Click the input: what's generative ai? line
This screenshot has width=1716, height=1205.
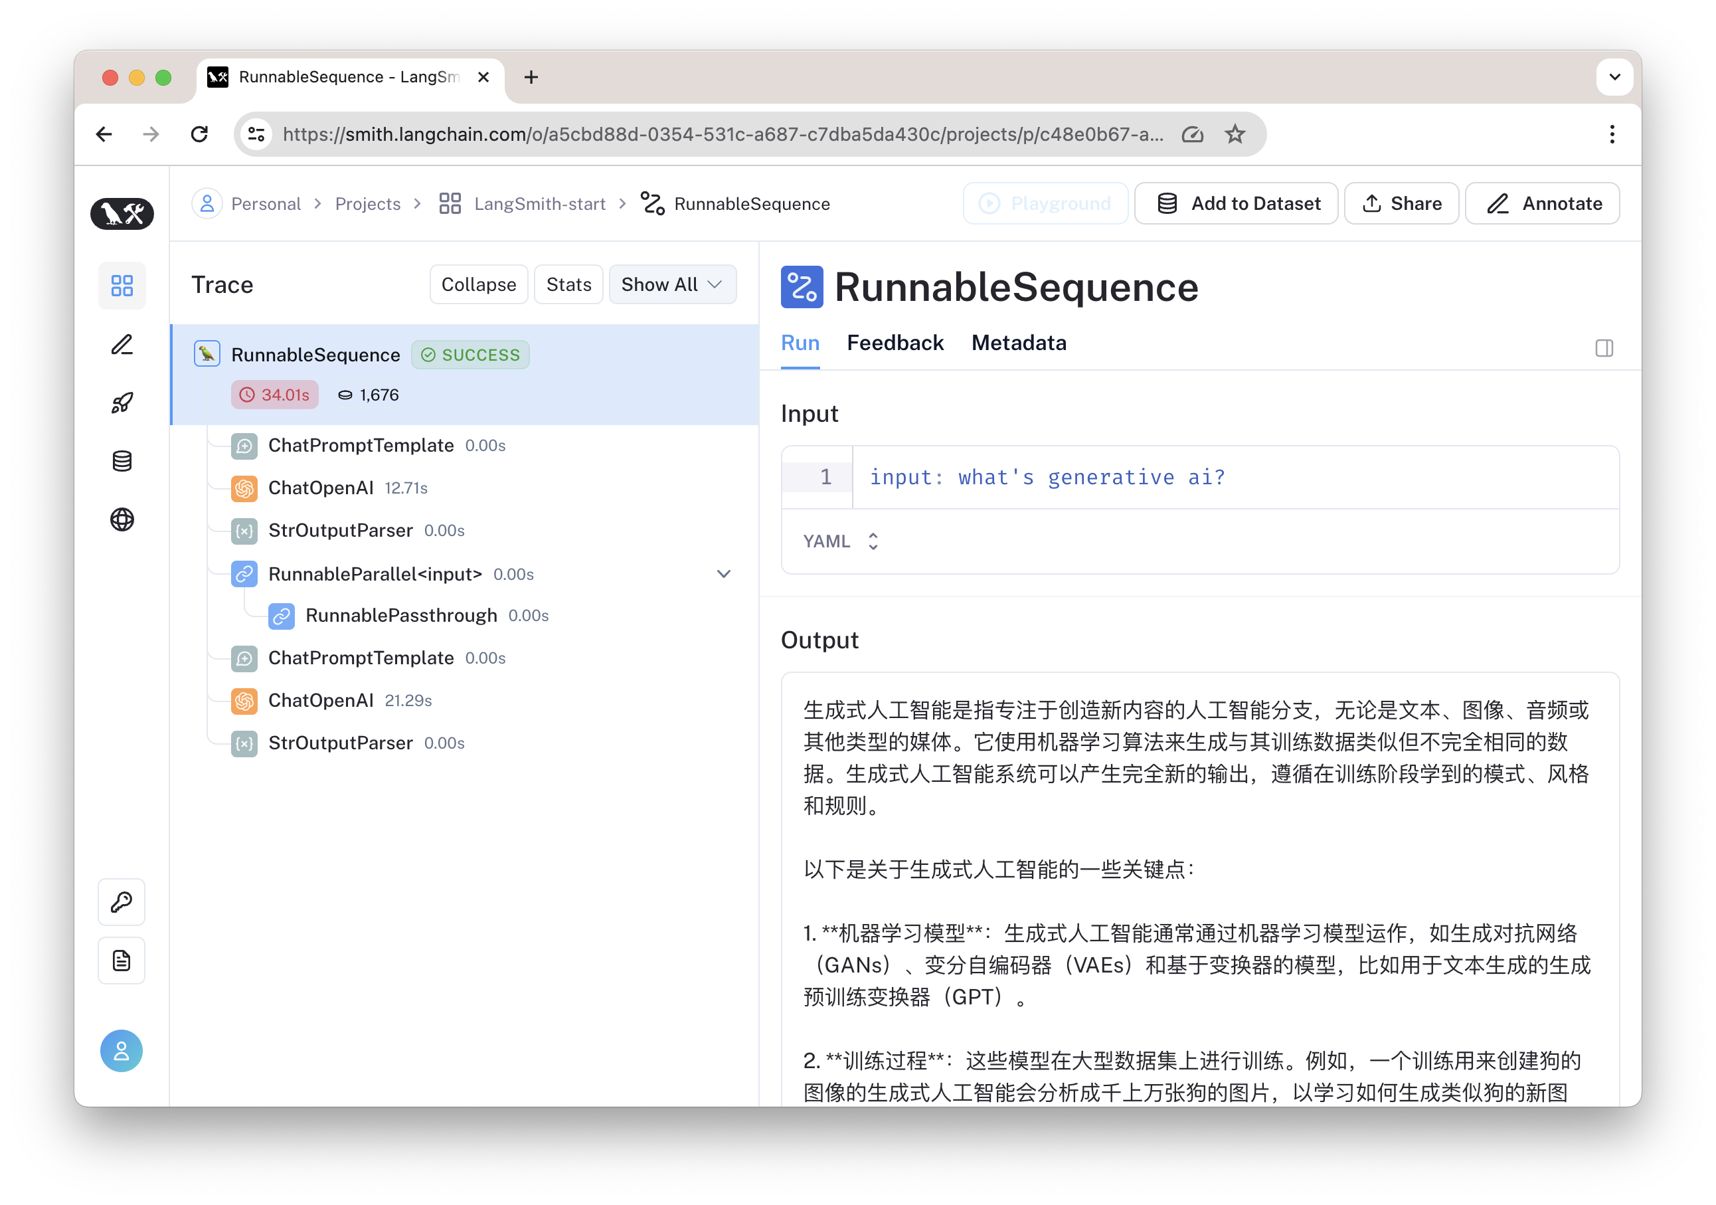coord(1047,477)
